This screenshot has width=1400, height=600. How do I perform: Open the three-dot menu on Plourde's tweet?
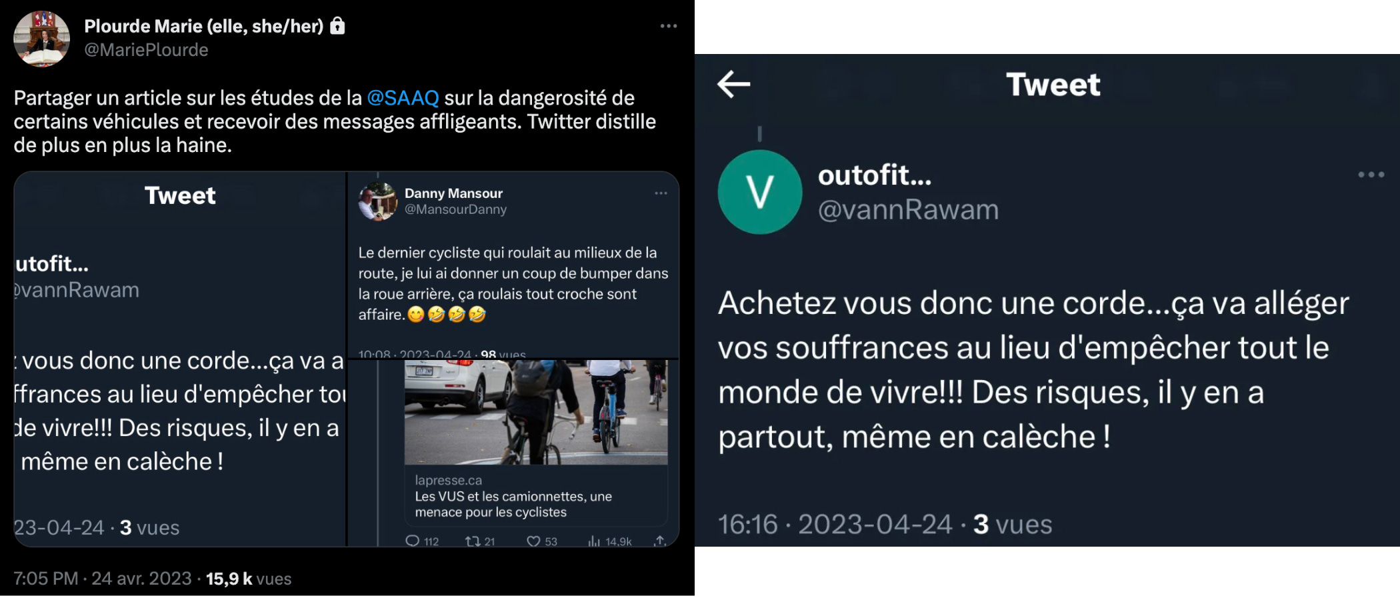668,26
